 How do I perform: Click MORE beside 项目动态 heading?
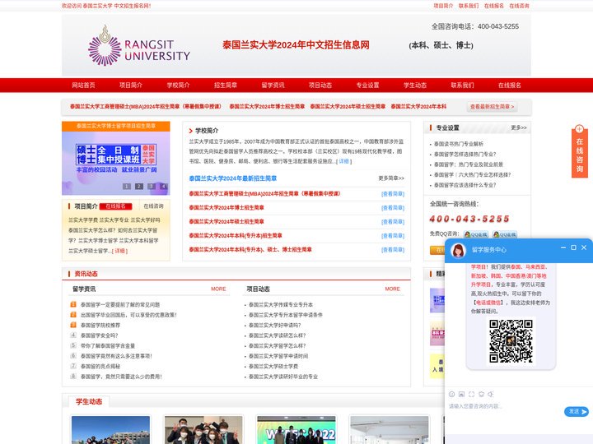(x=392, y=289)
